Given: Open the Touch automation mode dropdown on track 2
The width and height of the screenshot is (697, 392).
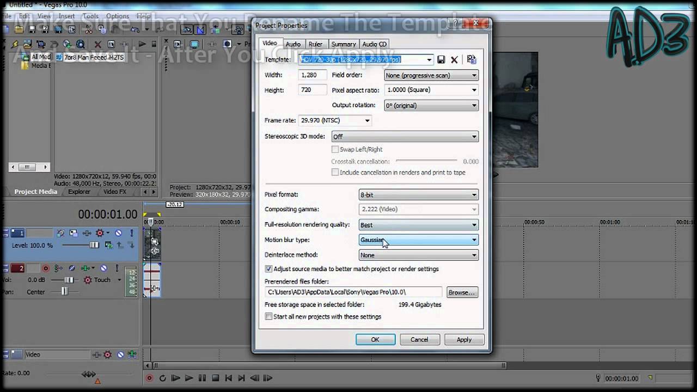Looking at the screenshot, I should click(119, 280).
